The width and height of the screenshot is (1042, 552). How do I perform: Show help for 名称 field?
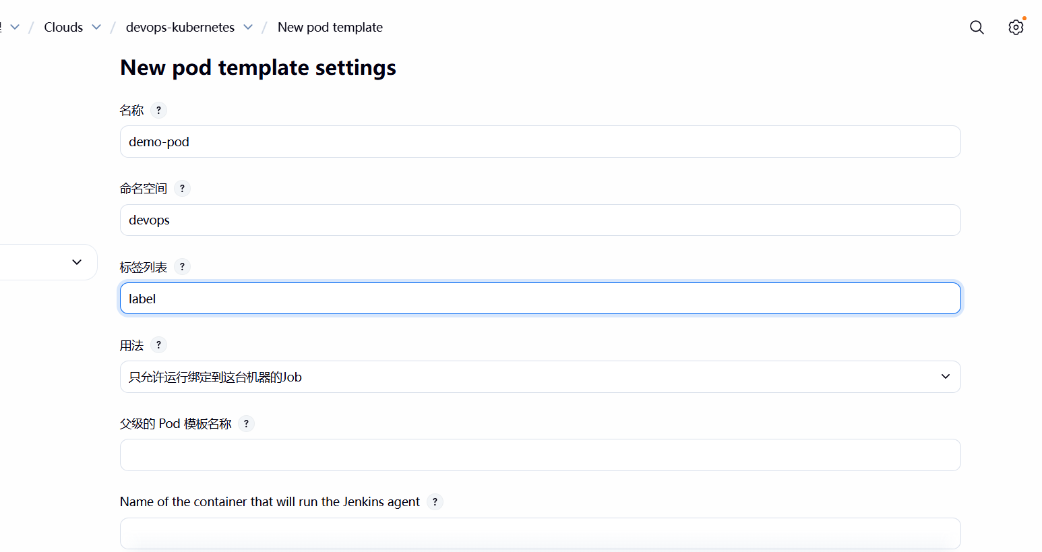click(158, 110)
